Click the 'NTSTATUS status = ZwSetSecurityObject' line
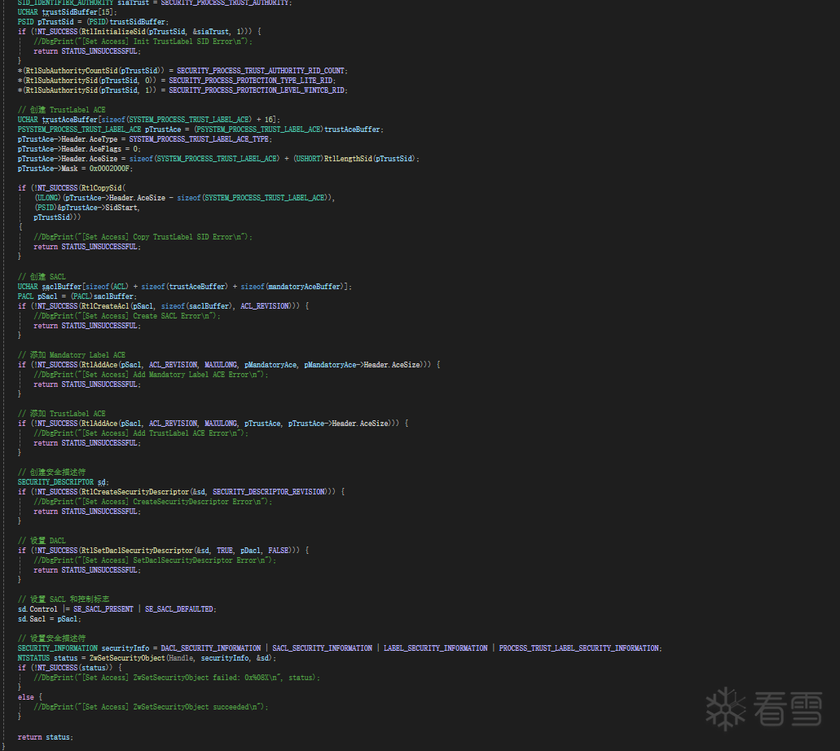The image size is (840, 751). tap(147, 658)
